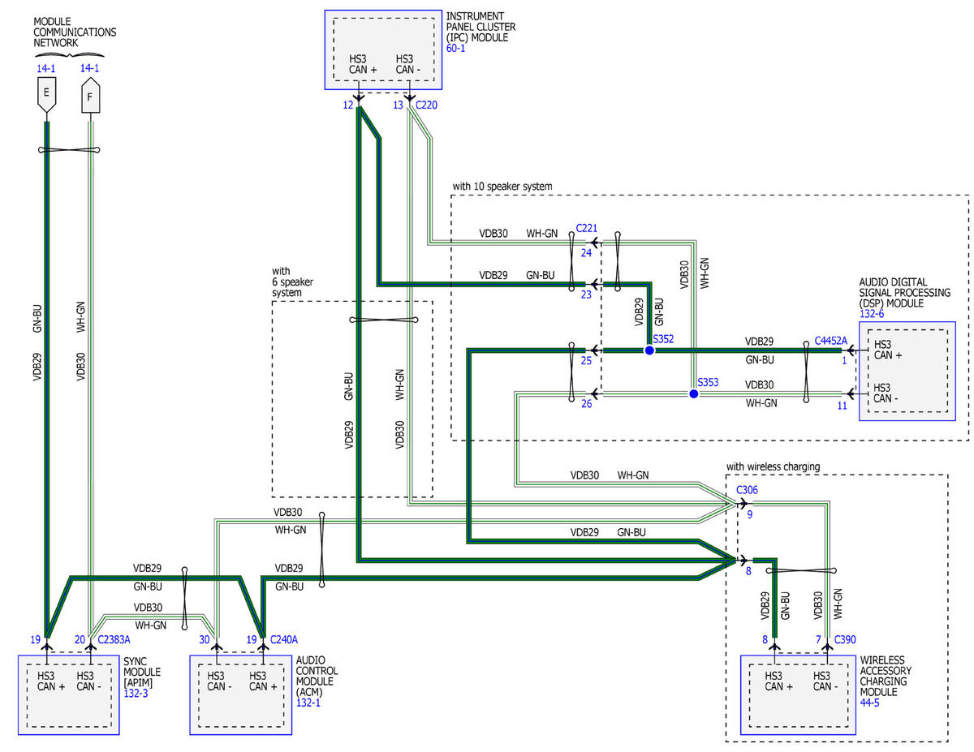Click the S353 splice dot
The image size is (974, 752).
click(x=693, y=393)
